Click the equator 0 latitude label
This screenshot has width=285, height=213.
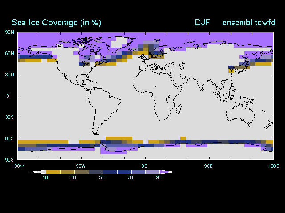(x=8, y=96)
